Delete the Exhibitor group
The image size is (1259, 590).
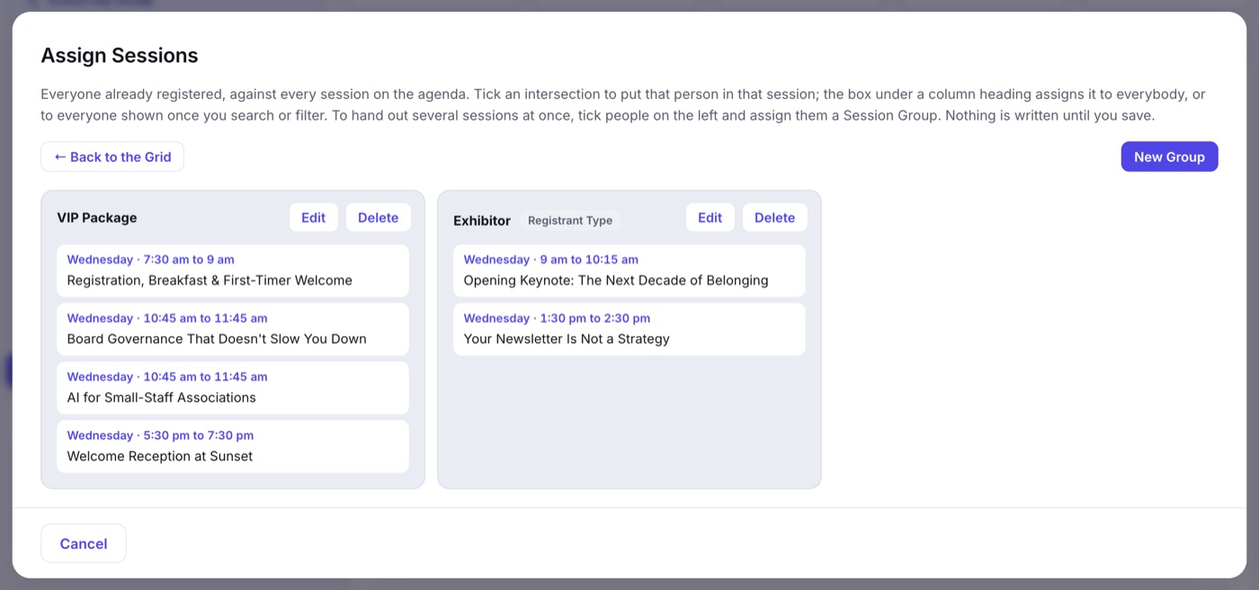[x=775, y=218]
